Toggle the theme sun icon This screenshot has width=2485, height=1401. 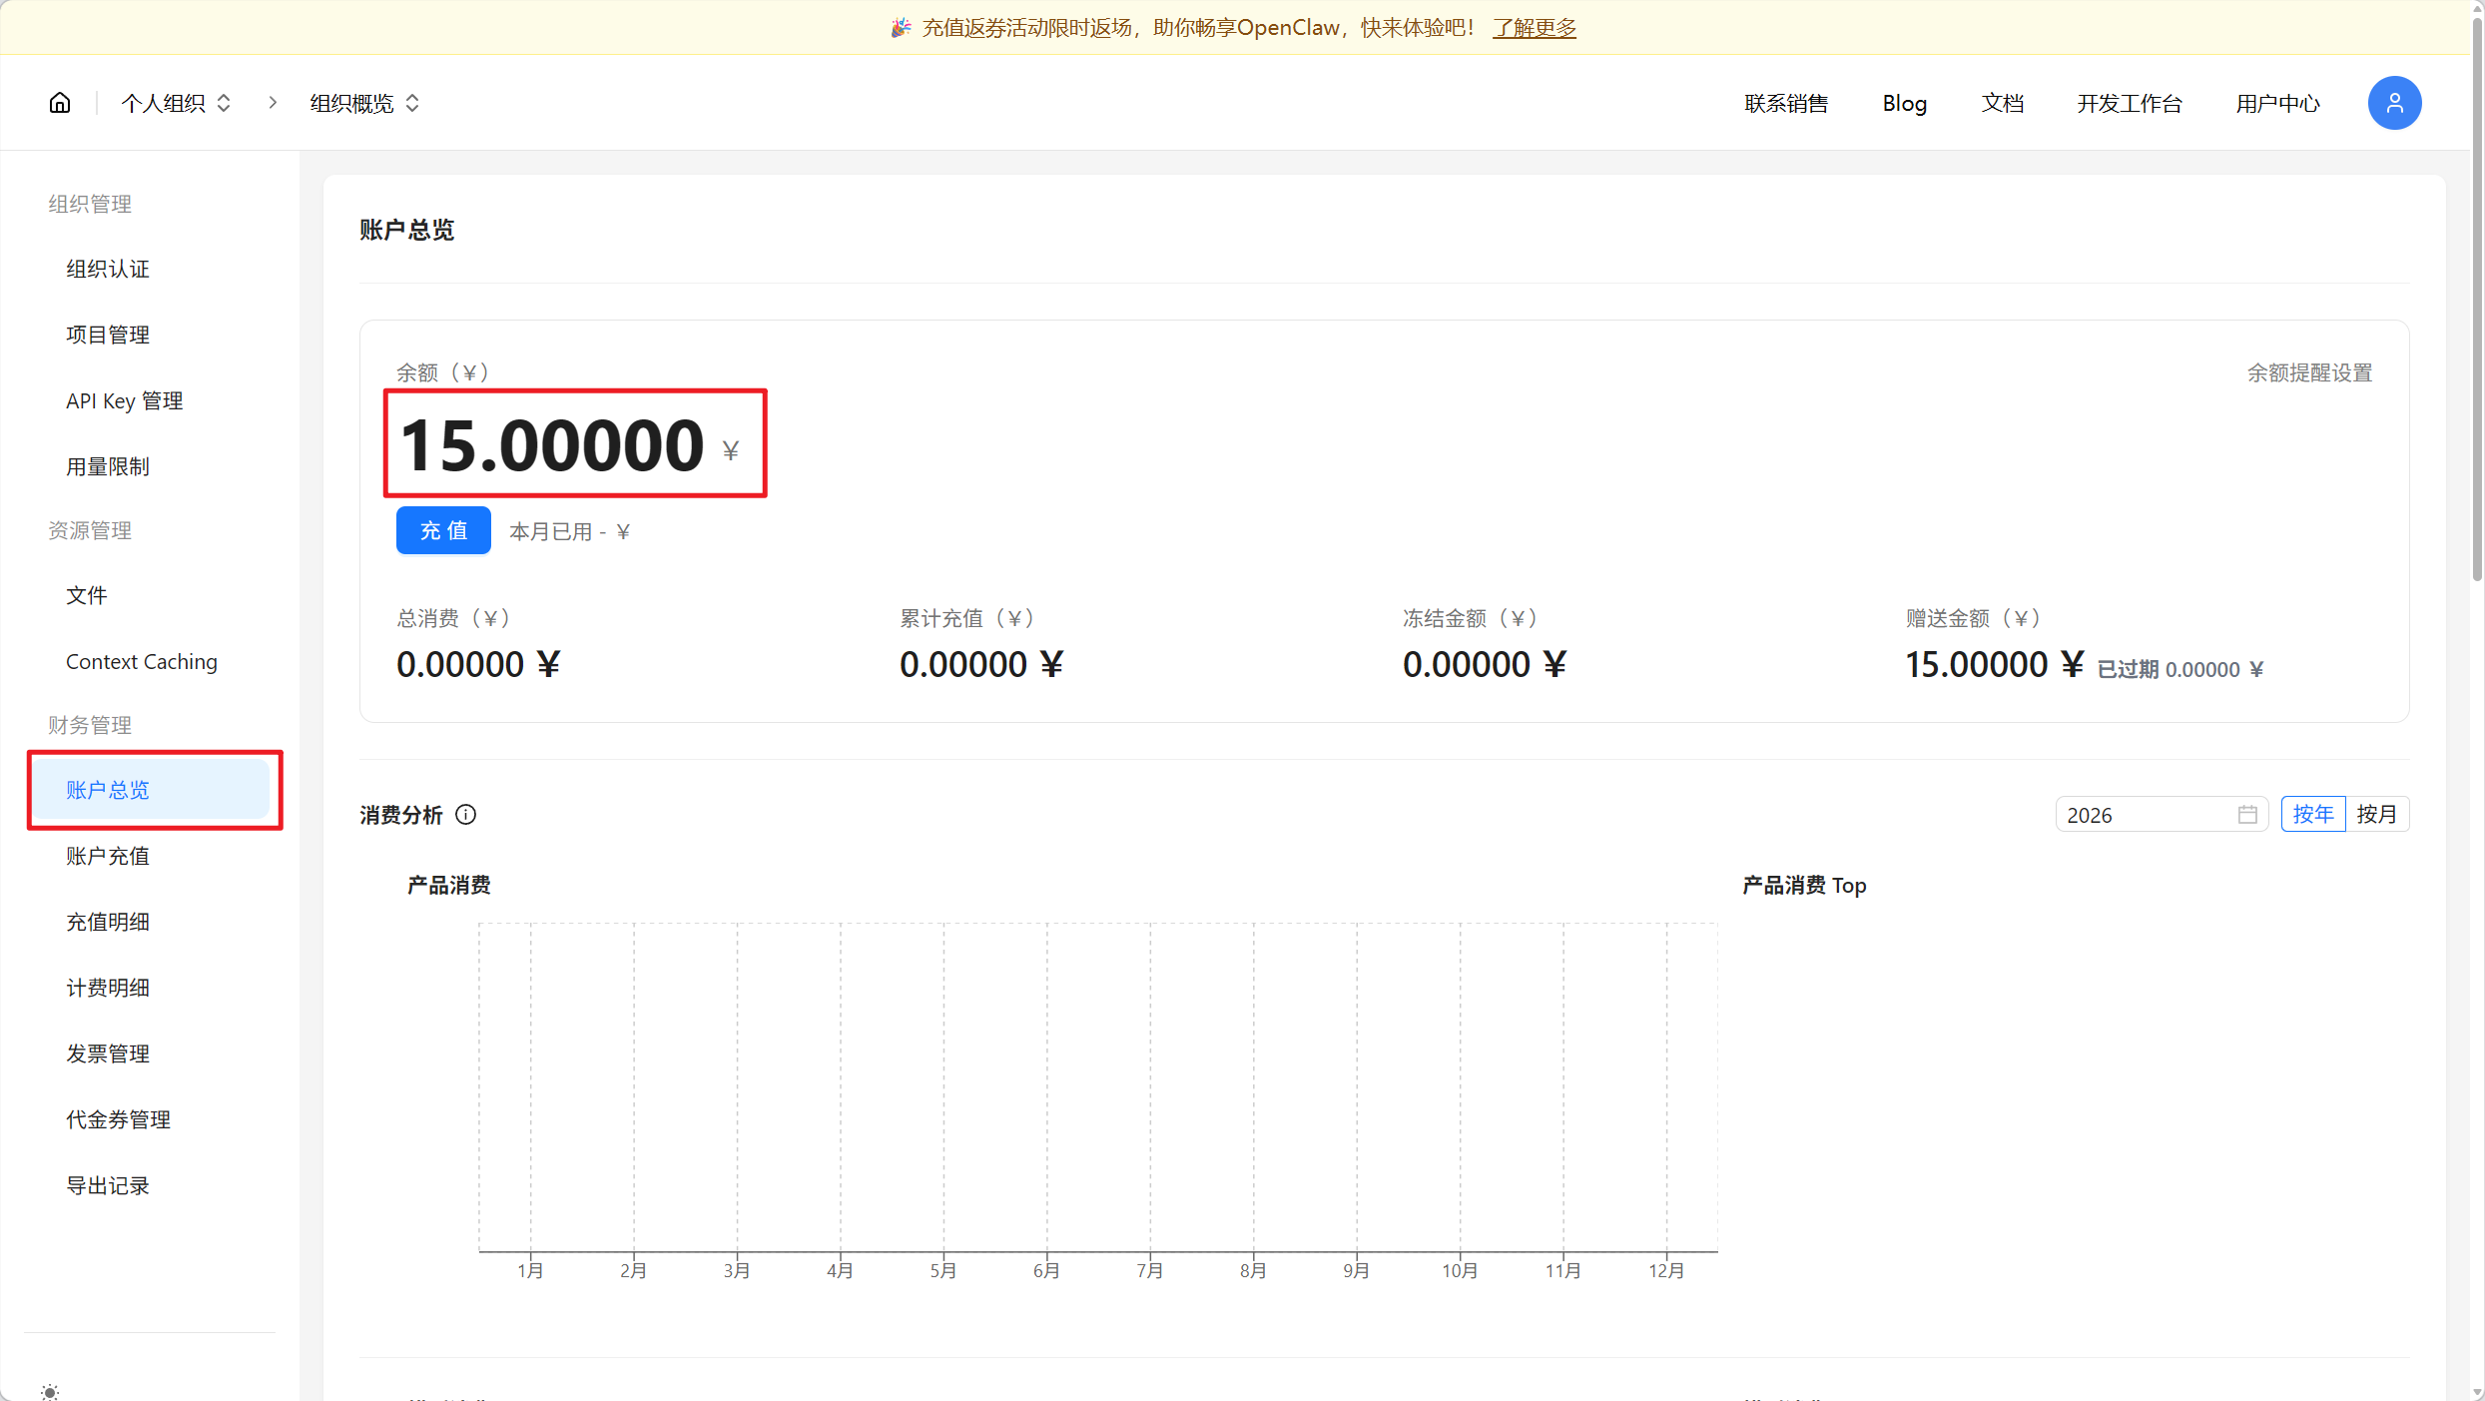tap(50, 1391)
